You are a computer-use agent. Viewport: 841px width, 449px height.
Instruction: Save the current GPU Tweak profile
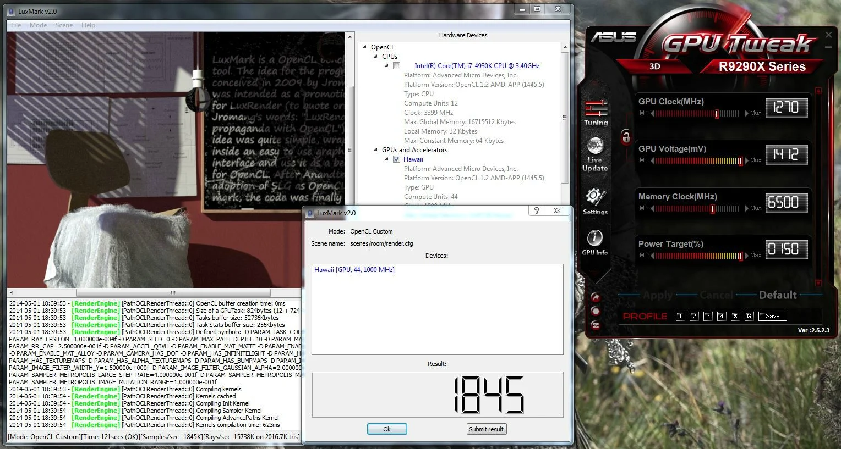pyautogui.click(x=773, y=316)
